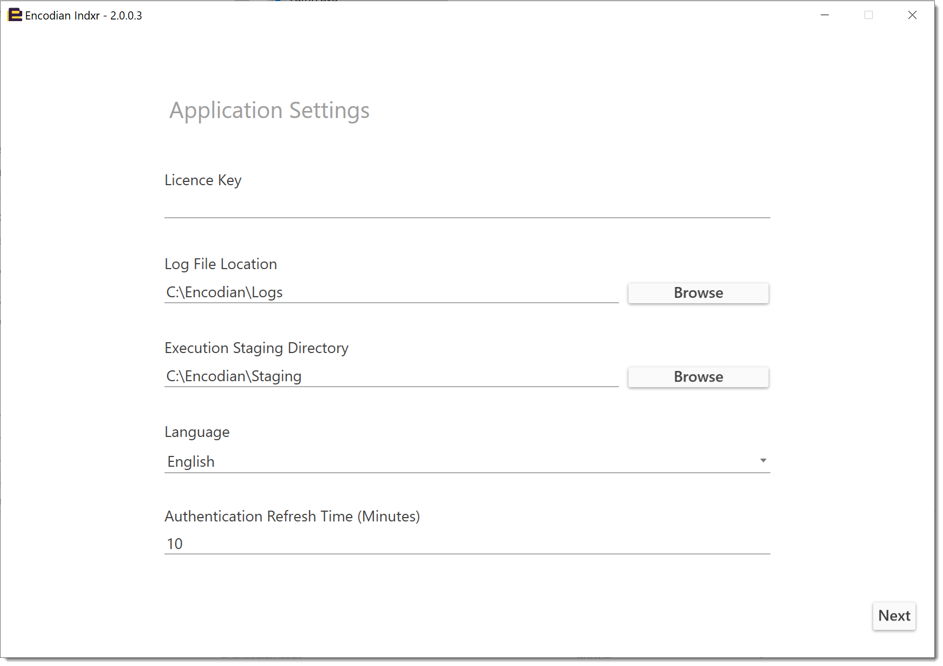Click the Execution Staging Directory label
Image resolution: width=943 pixels, height=666 pixels.
tap(256, 348)
